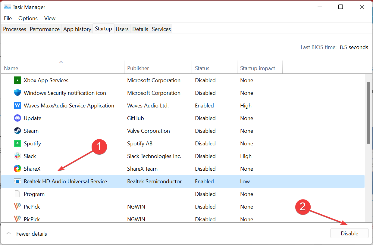373x245 pixels.
Task: Select Windows Security notification icon entry text
Action: tap(65, 93)
